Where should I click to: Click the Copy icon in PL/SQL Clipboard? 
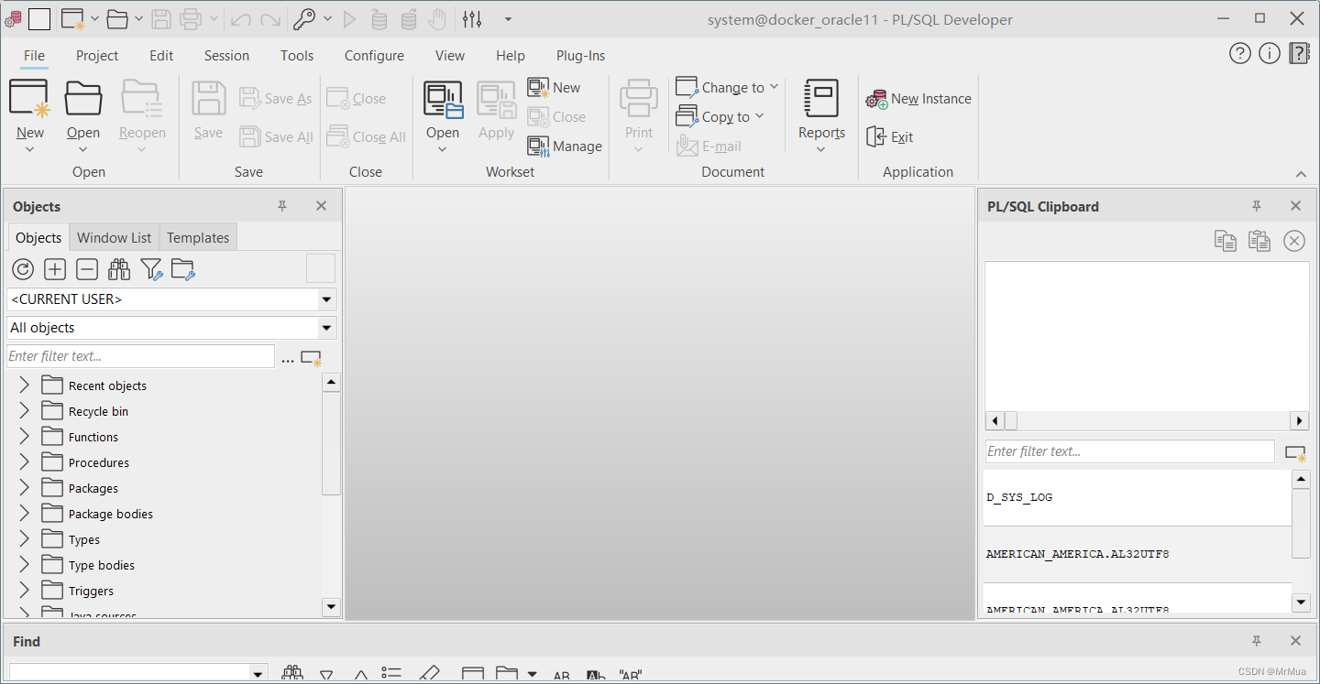point(1226,241)
